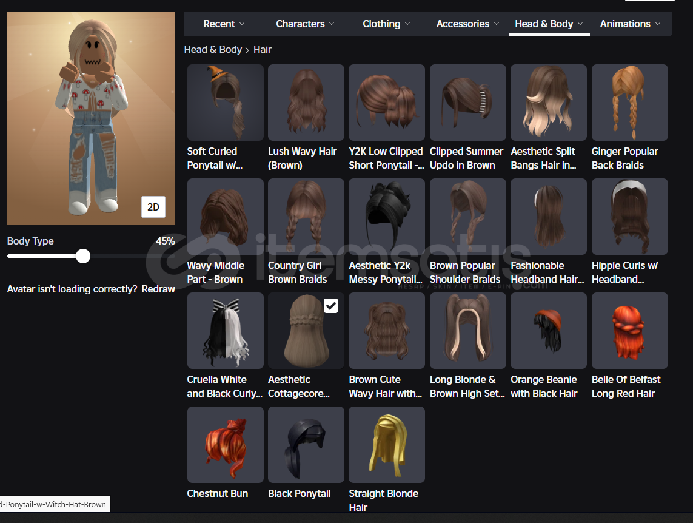Image resolution: width=693 pixels, height=523 pixels.
Task: Click the Redraw avatar link
Action: click(158, 289)
